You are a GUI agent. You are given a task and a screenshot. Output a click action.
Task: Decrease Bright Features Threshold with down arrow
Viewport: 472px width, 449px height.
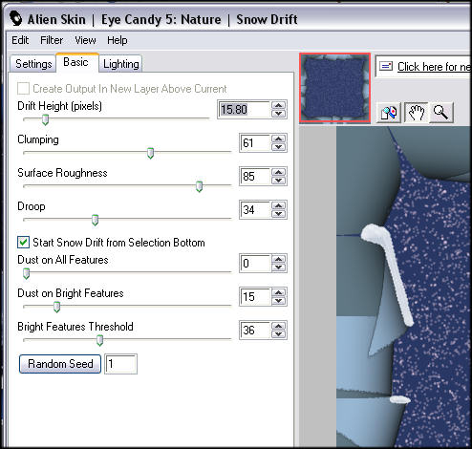[x=279, y=334]
